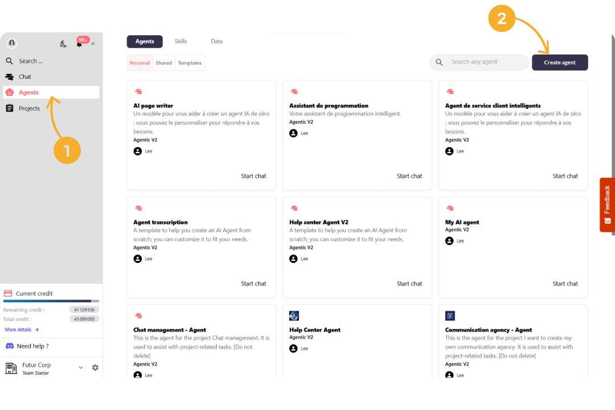
Task: Open the notifications bell with 99+ badge
Action: click(x=79, y=44)
